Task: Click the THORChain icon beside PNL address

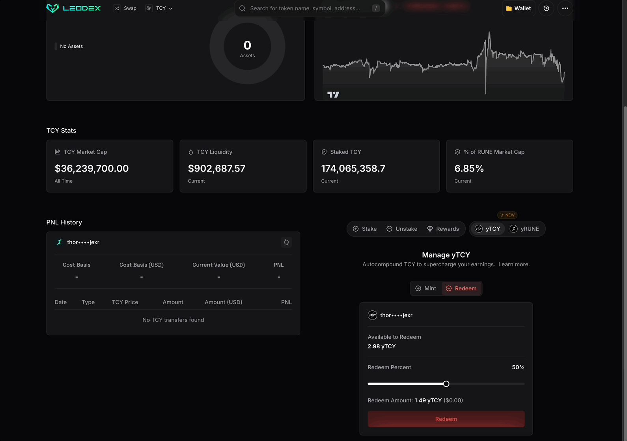Action: 59,242
